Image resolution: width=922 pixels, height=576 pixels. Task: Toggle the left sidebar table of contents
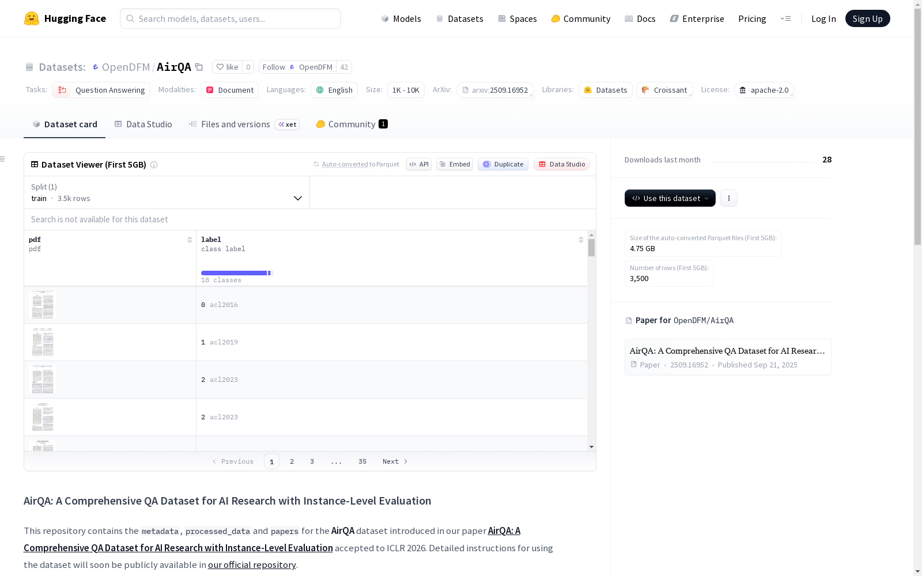tap(3, 159)
